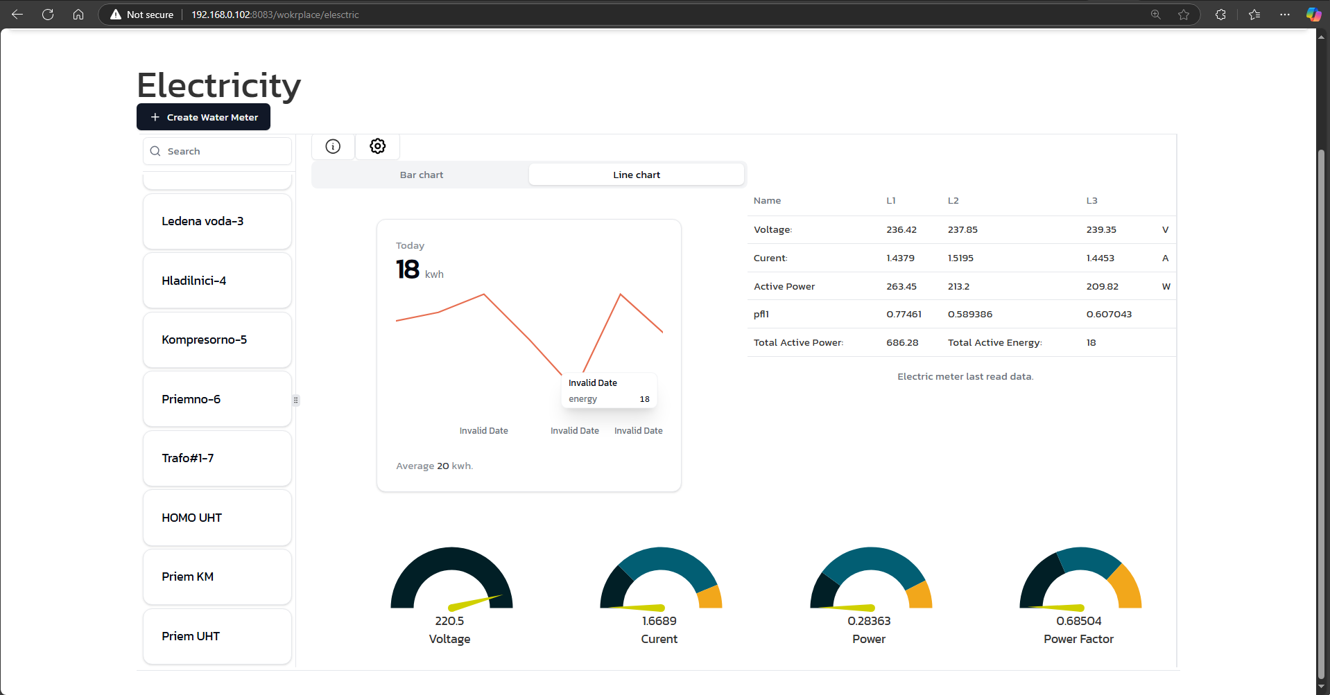Click the sidebar resize drag handle

[296, 400]
